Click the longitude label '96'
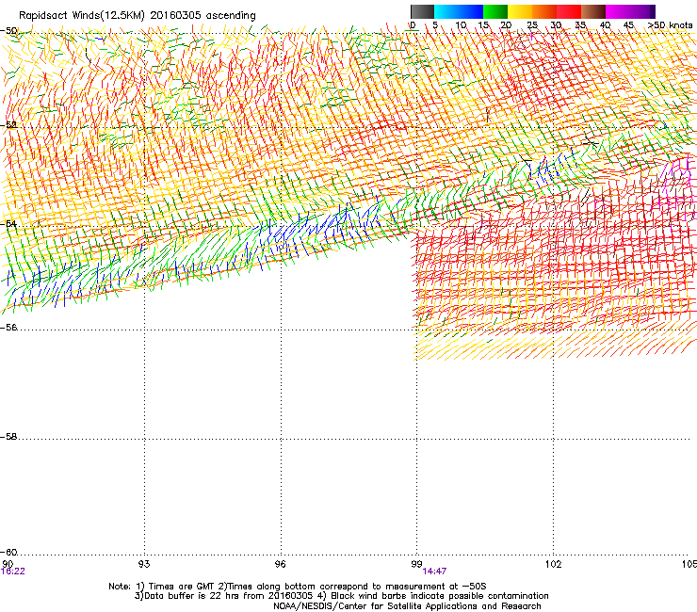Image resolution: width=697 pixels, height=612 pixels. [x=280, y=564]
